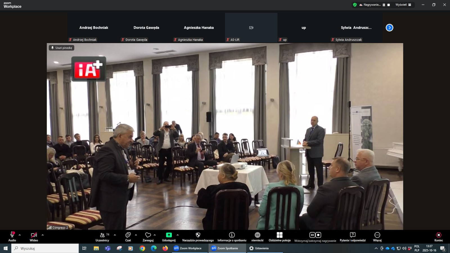Screen dimensions: 450x253
Task: Click the Windows search box Wyszukaj
Action: point(45,248)
